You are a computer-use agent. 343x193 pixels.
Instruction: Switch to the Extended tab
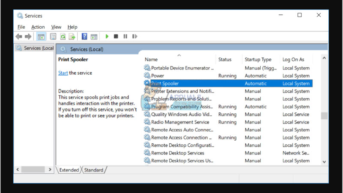pyautogui.click(x=69, y=170)
